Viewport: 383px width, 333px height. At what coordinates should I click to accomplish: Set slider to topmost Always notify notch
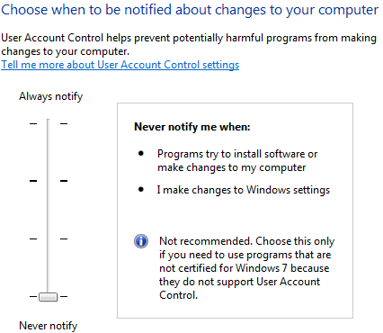click(x=48, y=123)
